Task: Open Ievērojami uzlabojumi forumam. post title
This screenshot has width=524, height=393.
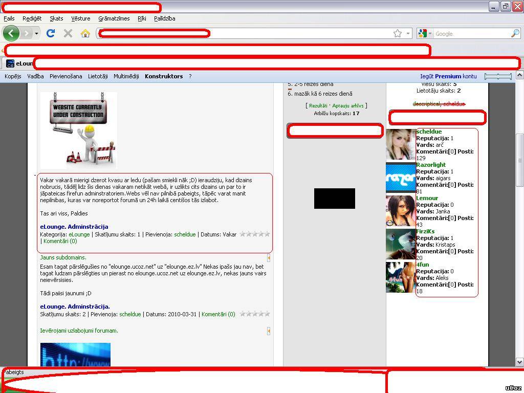Action: click(x=79, y=331)
